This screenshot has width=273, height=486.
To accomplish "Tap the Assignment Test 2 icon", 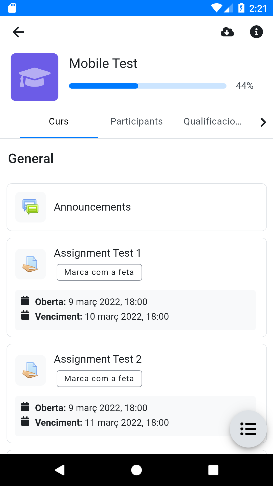I will click(31, 370).
